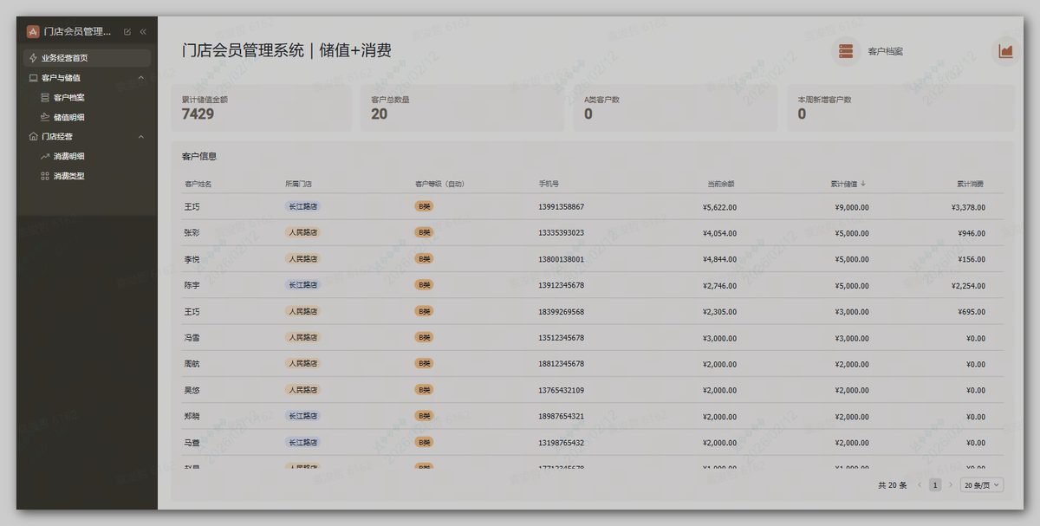Click the 客户信息 table title
This screenshot has height=526, width=1040.
(x=199, y=157)
